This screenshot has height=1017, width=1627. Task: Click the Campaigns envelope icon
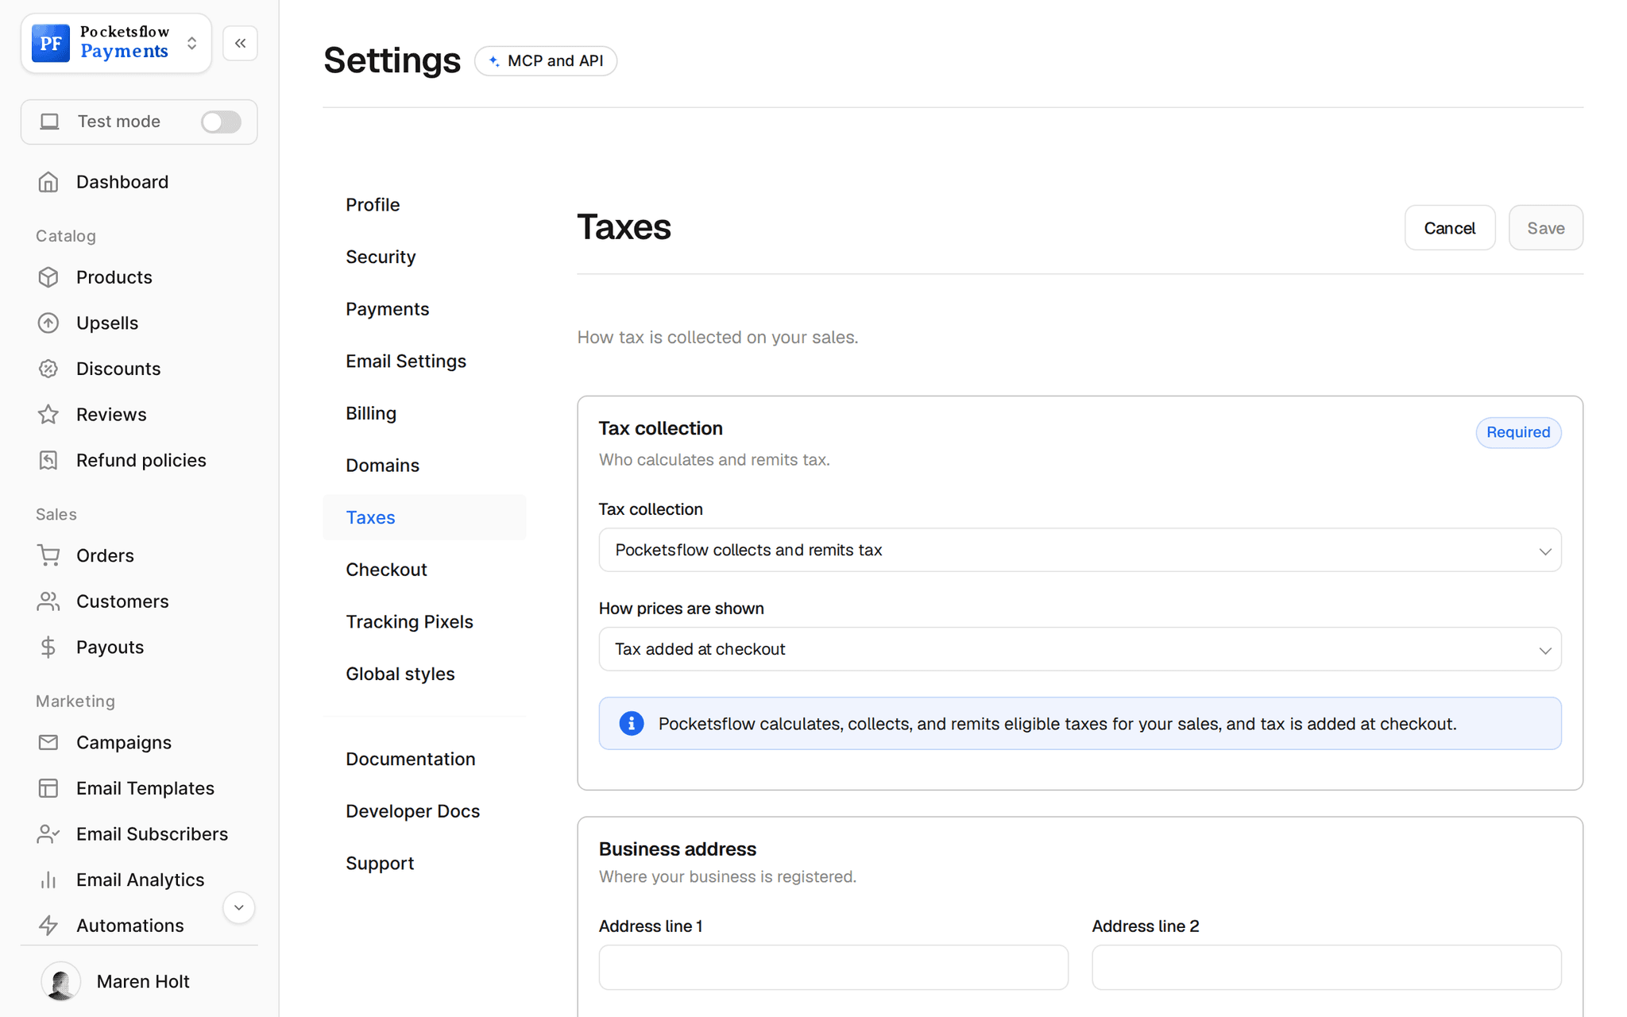coord(48,742)
